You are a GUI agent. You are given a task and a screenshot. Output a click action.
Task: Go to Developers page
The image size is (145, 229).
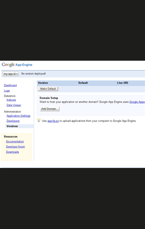tap(13, 121)
